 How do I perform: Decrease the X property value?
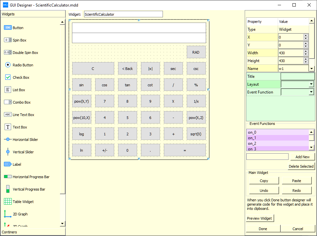[306, 39]
